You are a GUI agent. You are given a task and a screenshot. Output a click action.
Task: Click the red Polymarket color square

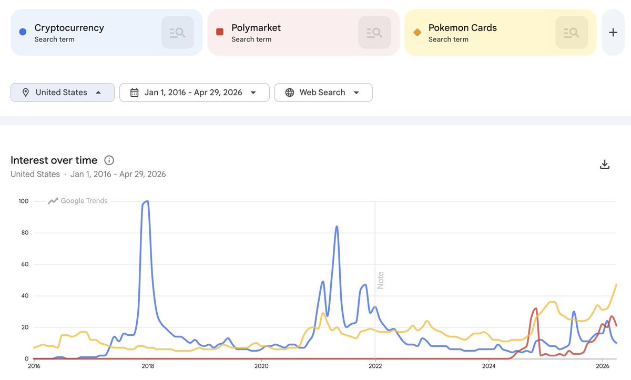click(x=220, y=32)
